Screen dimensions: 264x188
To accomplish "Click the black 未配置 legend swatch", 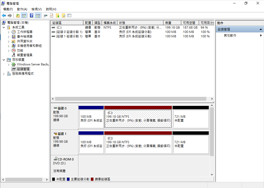I will 54,179.
